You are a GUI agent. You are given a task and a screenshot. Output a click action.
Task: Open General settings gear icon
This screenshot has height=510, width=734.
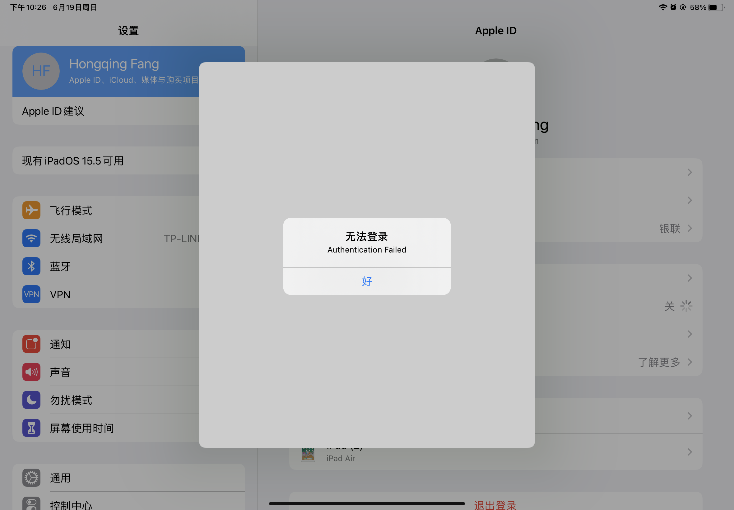coord(31,478)
